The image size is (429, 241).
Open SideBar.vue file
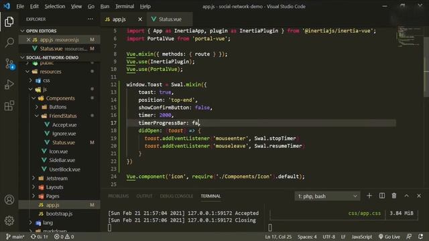pos(62,160)
